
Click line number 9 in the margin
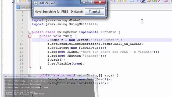pyautogui.click(x=22, y=40)
